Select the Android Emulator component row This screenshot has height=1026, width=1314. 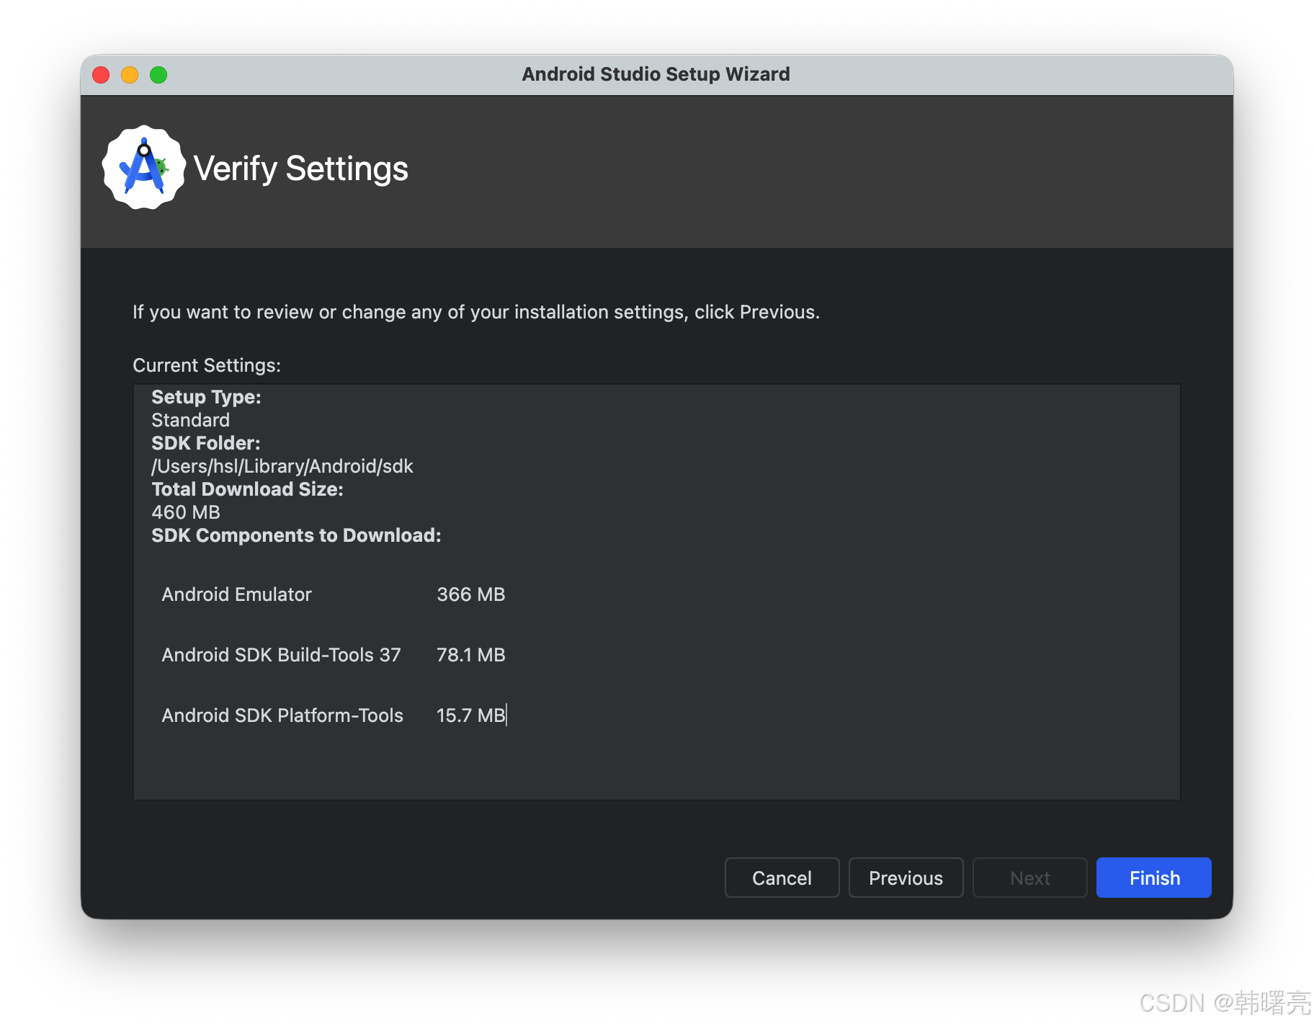pos(334,594)
